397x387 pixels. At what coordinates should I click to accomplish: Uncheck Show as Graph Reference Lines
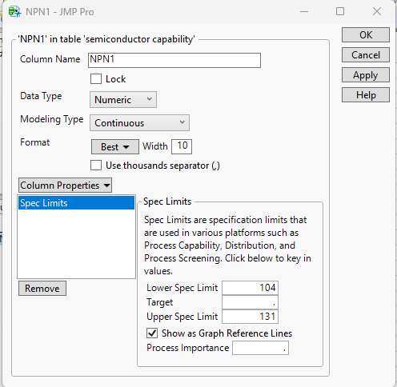[152, 333]
